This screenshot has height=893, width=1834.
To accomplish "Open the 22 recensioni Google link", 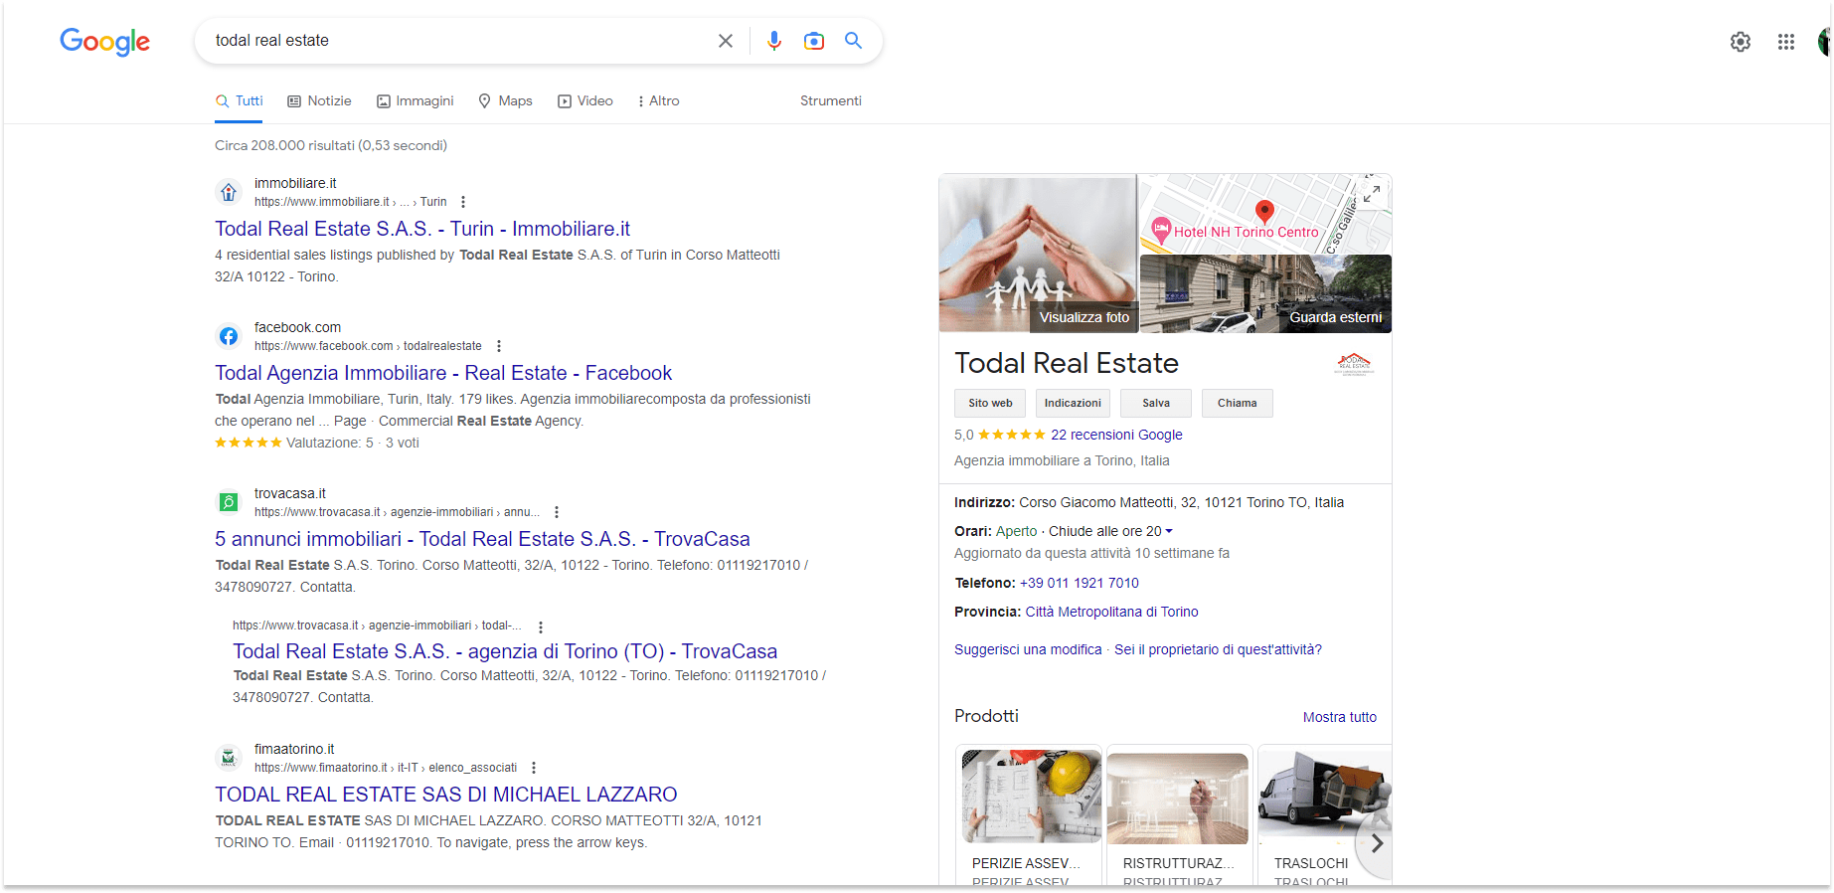I will coord(1116,435).
